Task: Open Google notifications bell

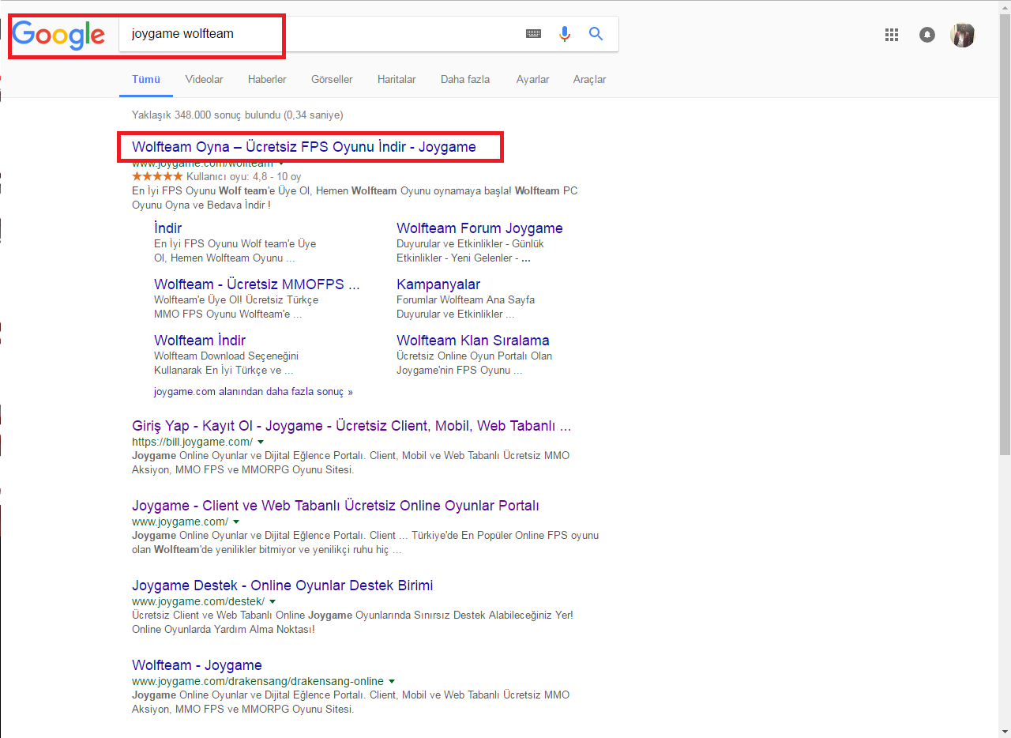Action: pyautogui.click(x=927, y=35)
